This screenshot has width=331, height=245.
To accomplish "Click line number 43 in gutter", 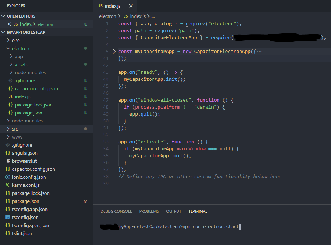I will (106, 72).
